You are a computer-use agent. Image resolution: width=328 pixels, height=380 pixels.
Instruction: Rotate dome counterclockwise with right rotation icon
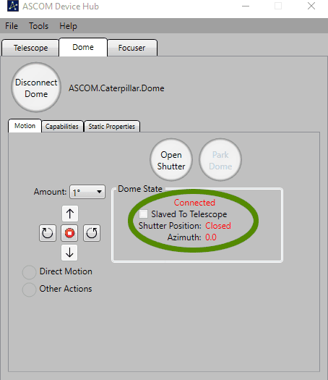coord(92,233)
